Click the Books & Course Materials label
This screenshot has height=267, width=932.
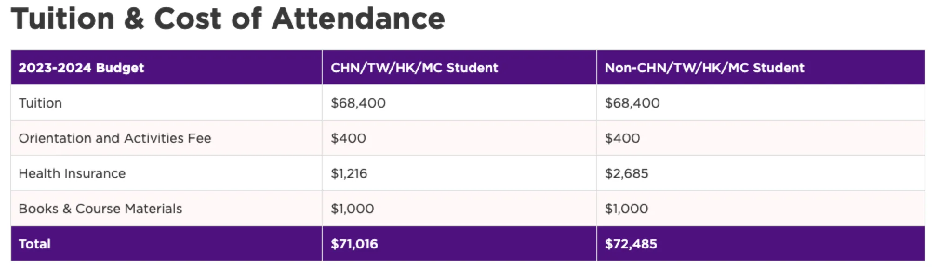100,209
